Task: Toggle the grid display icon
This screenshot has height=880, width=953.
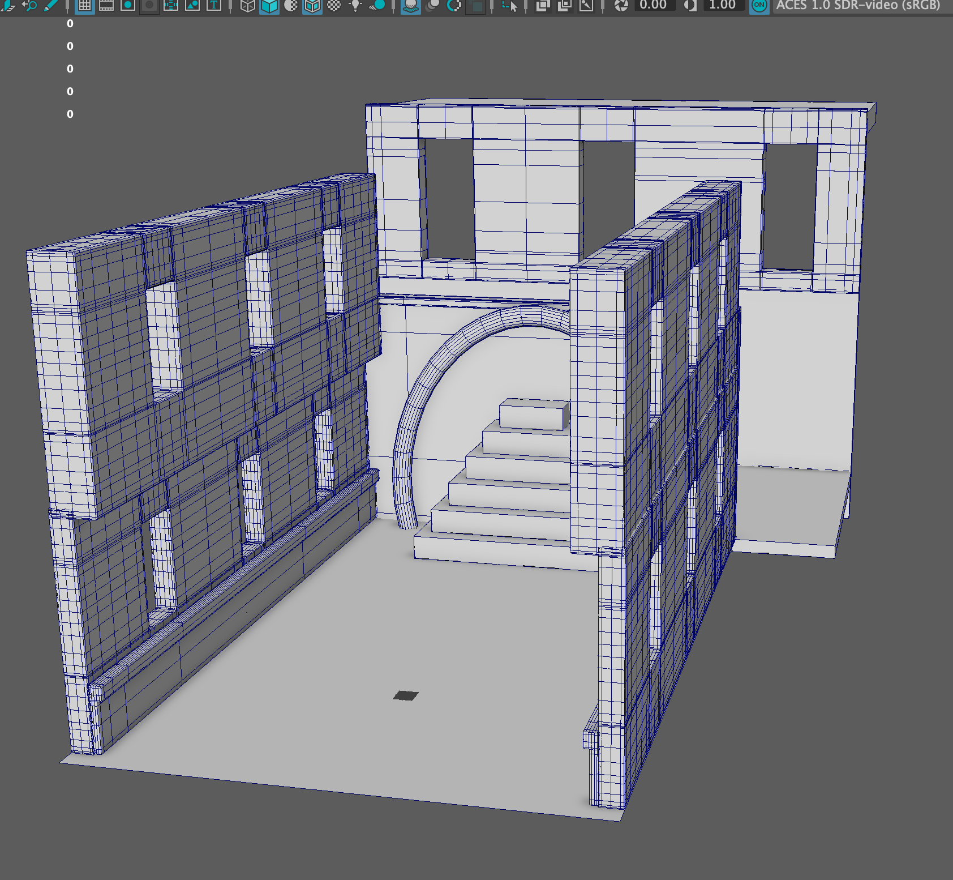Action: tap(86, 7)
